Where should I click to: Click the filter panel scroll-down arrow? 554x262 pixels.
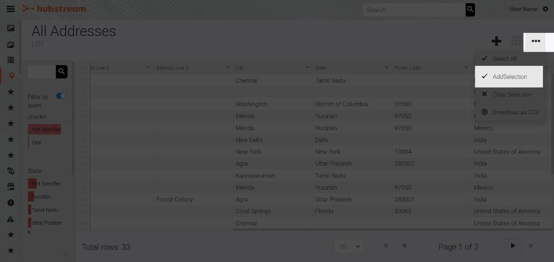point(66,256)
